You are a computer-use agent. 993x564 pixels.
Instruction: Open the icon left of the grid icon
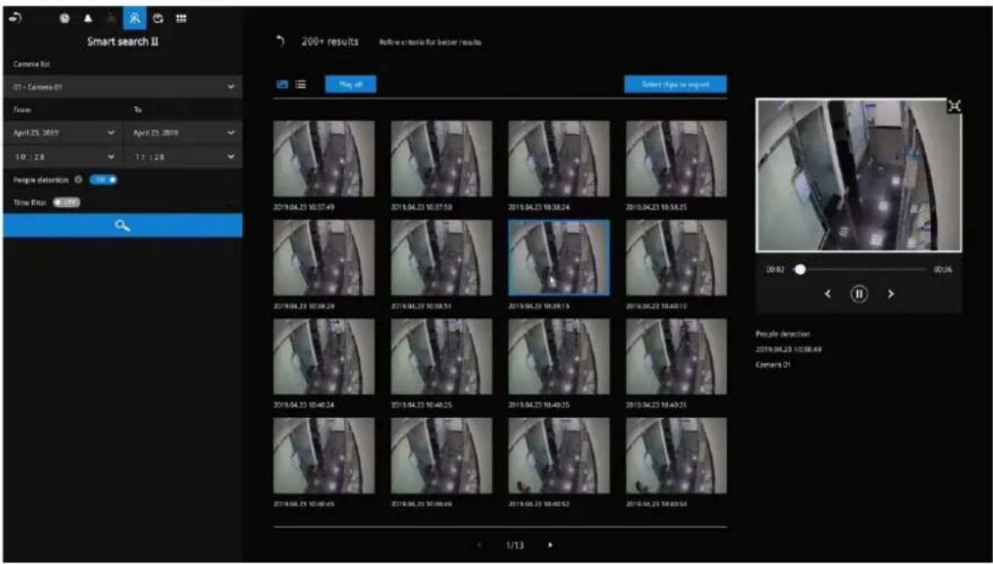[x=159, y=19]
